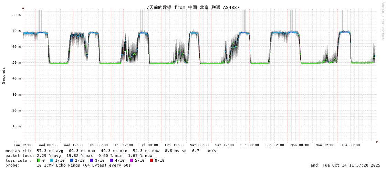Click the vertical 'Seconds' axis label
Image resolution: width=386 pixels, height=170 pixels.
[x=4, y=75]
